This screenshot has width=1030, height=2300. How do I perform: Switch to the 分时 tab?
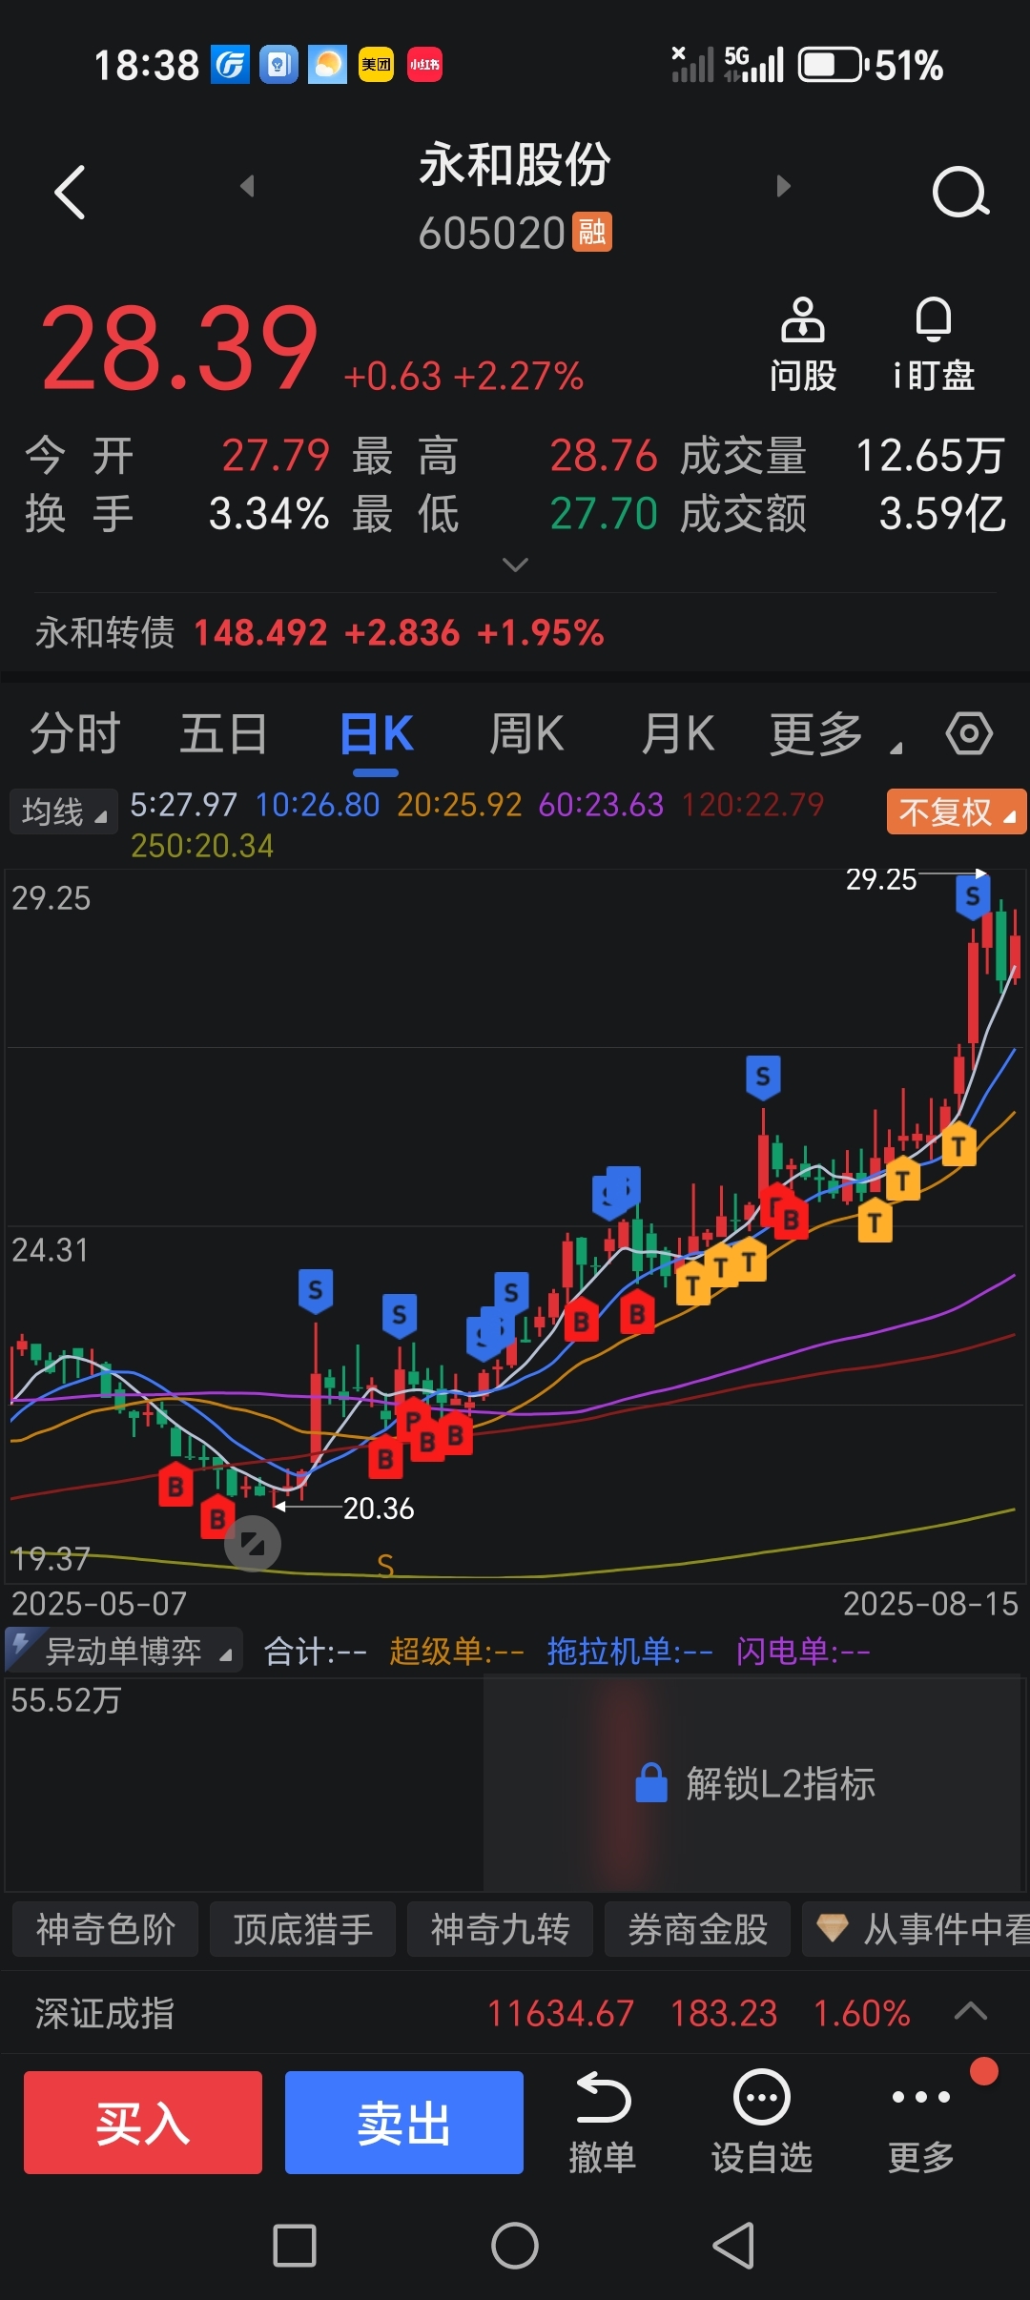75,734
